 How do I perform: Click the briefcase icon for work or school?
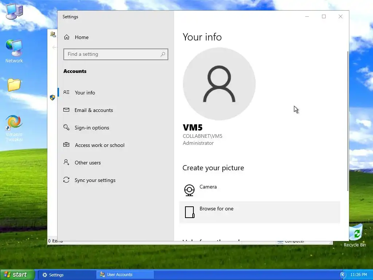(66, 145)
